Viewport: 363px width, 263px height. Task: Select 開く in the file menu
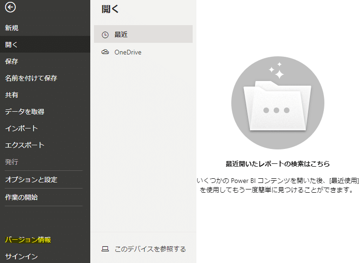[x=45, y=44]
